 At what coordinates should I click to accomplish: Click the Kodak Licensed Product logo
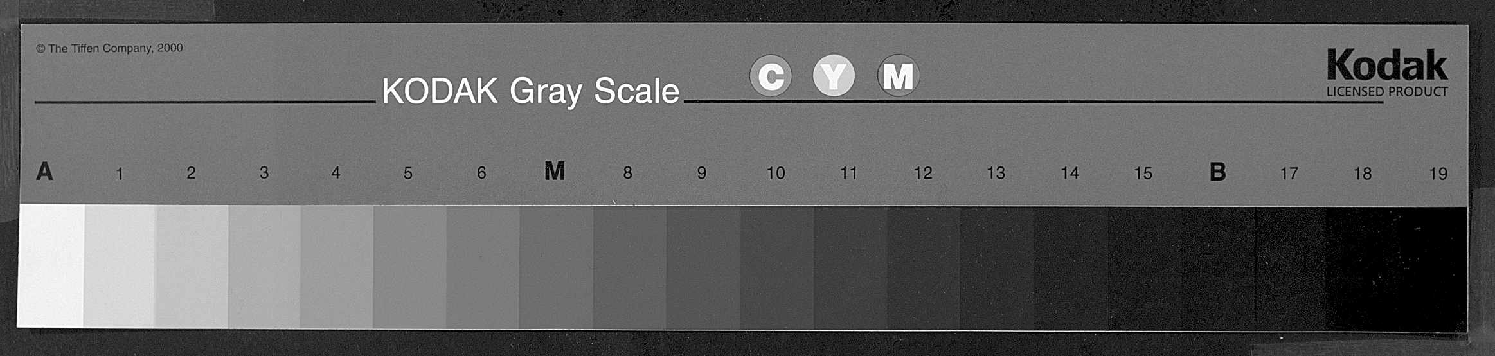pyautogui.click(x=1387, y=73)
